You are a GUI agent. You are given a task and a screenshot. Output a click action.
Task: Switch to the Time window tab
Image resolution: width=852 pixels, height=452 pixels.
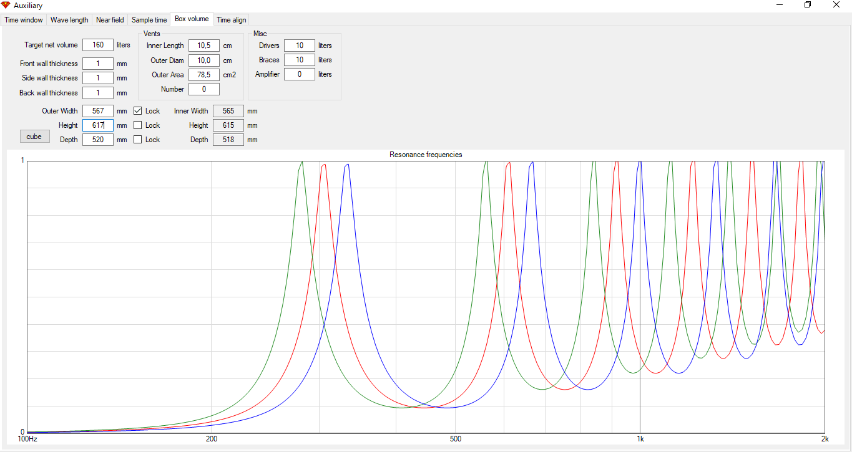(x=24, y=20)
